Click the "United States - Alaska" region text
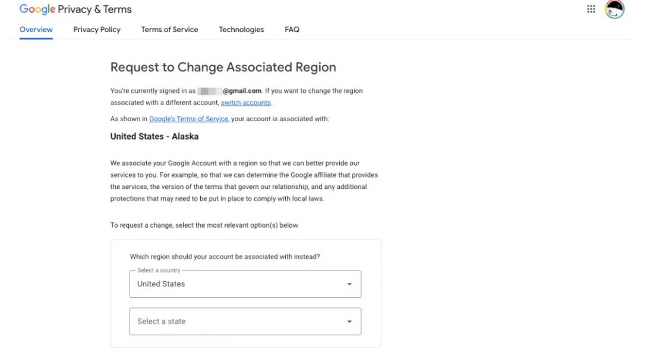The image size is (650, 353). pos(154,137)
